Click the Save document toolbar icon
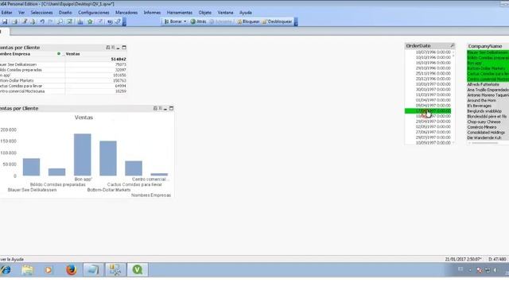The image size is (509, 286). click(5, 21)
